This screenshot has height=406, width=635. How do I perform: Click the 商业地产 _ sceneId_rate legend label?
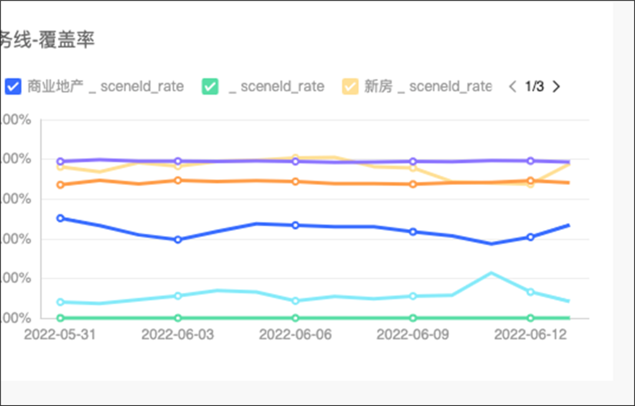(106, 87)
